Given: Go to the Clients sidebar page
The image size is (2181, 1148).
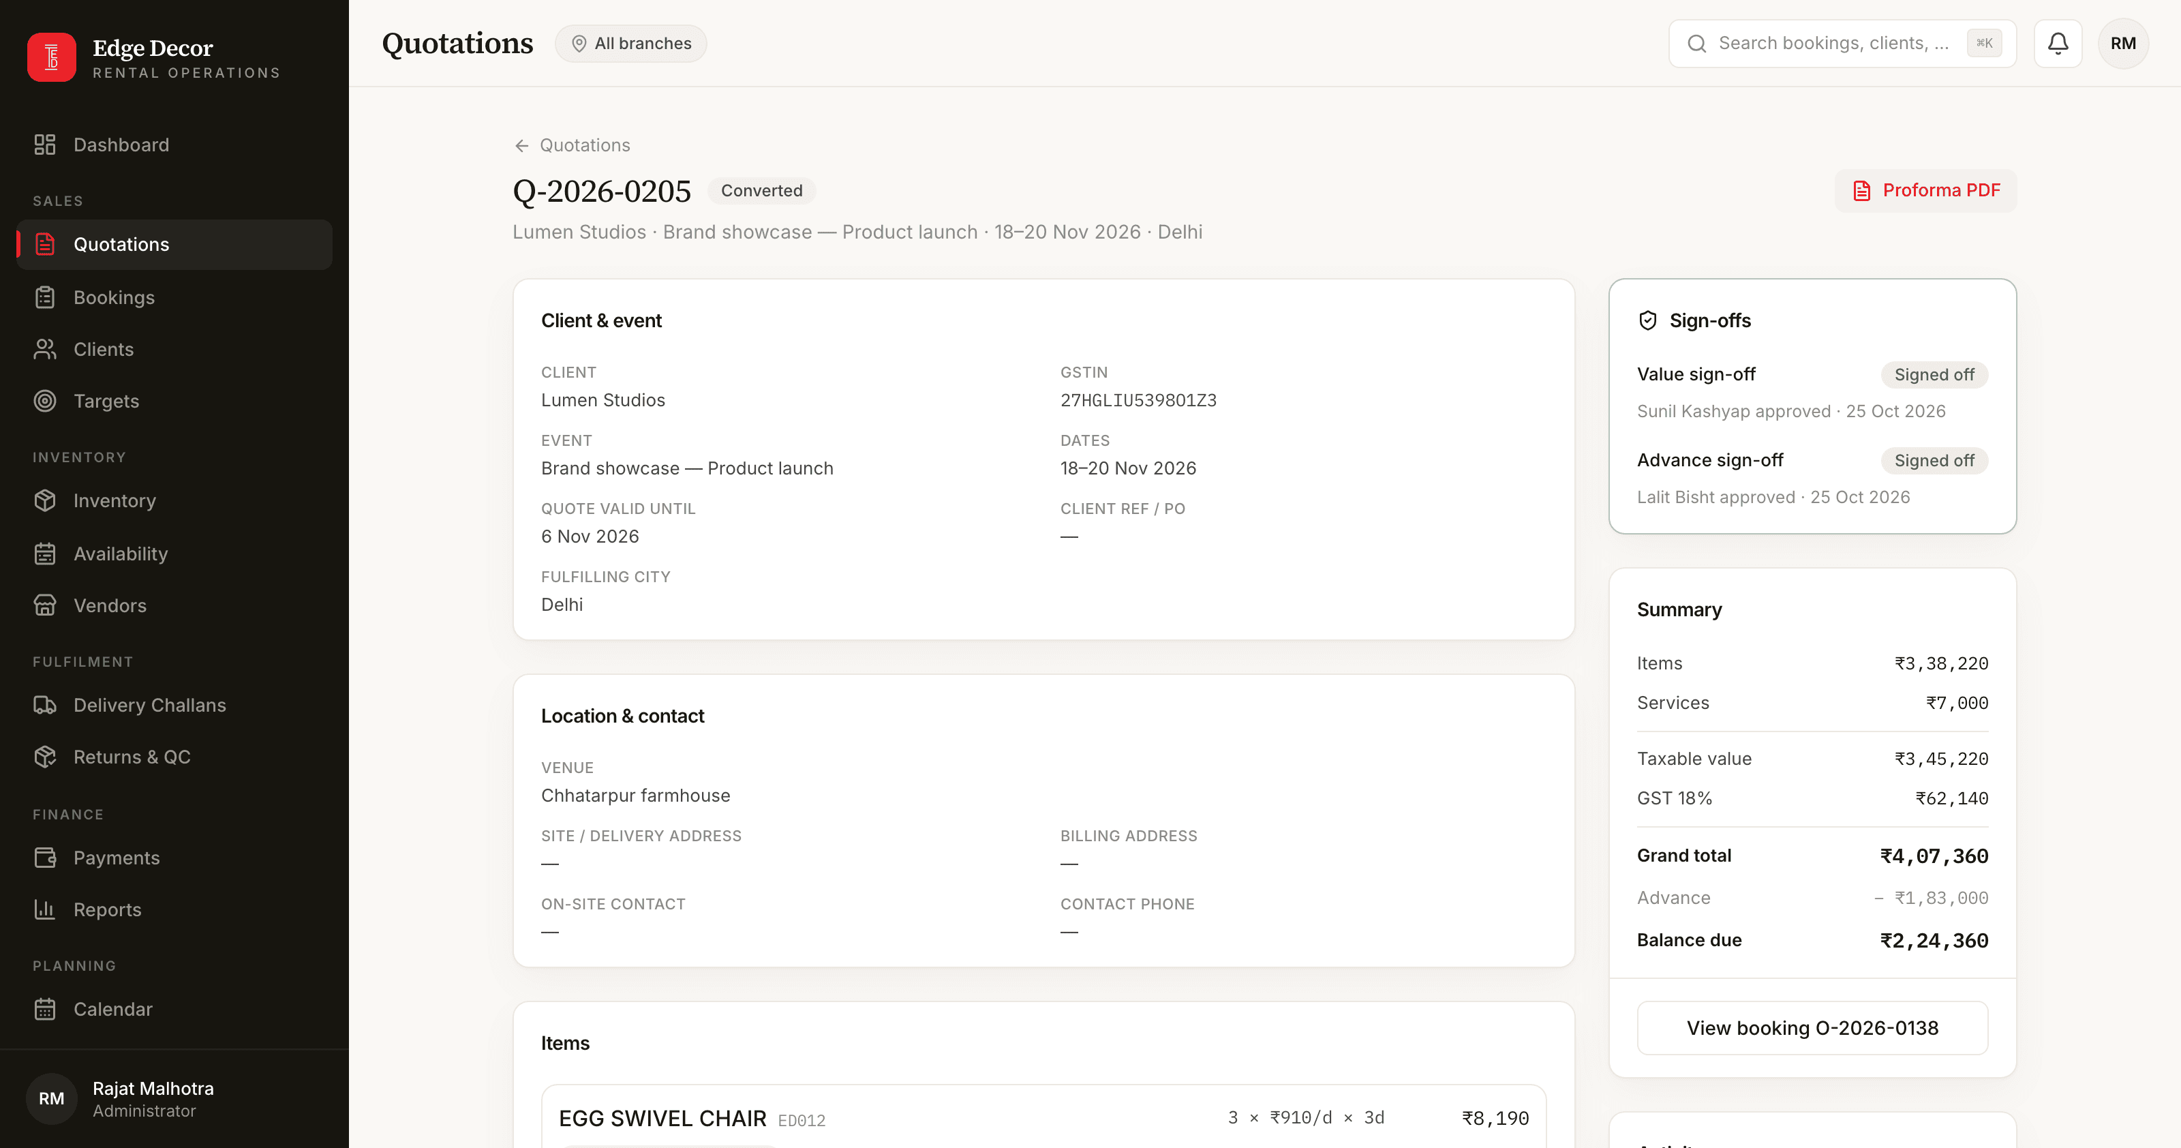Looking at the screenshot, I should pos(174,349).
